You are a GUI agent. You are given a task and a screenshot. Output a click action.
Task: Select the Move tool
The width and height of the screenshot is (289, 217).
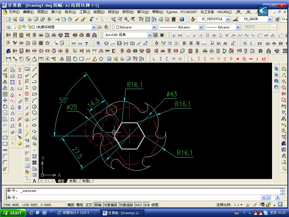coord(5,100)
